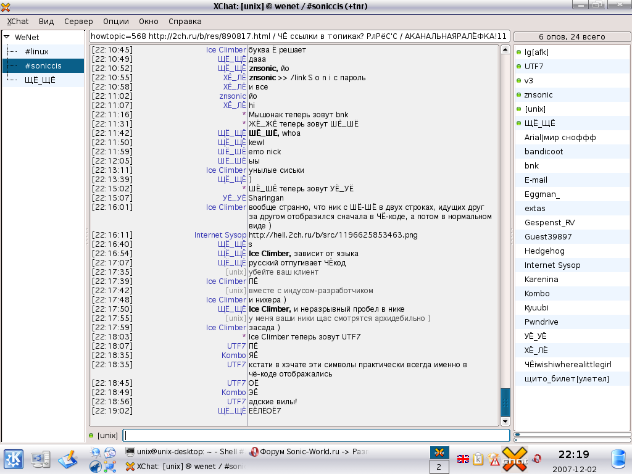Viewport: 632px width, 474px height.
Task: Click the chat scrollbar thumb
Action: pos(505,402)
